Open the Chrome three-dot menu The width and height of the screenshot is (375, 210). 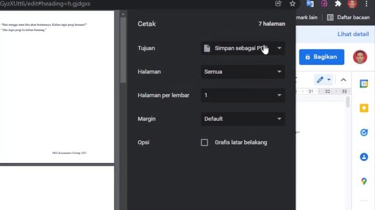(x=366, y=3)
